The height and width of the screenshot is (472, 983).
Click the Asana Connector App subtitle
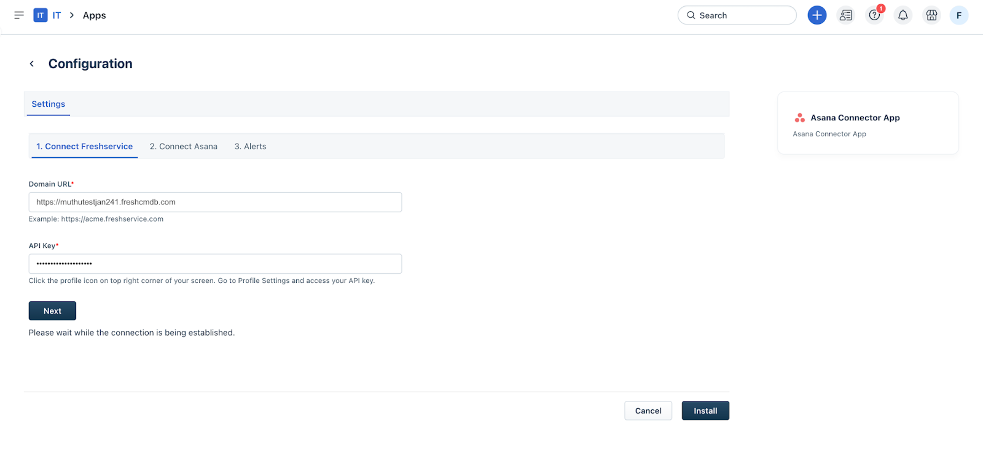(829, 134)
